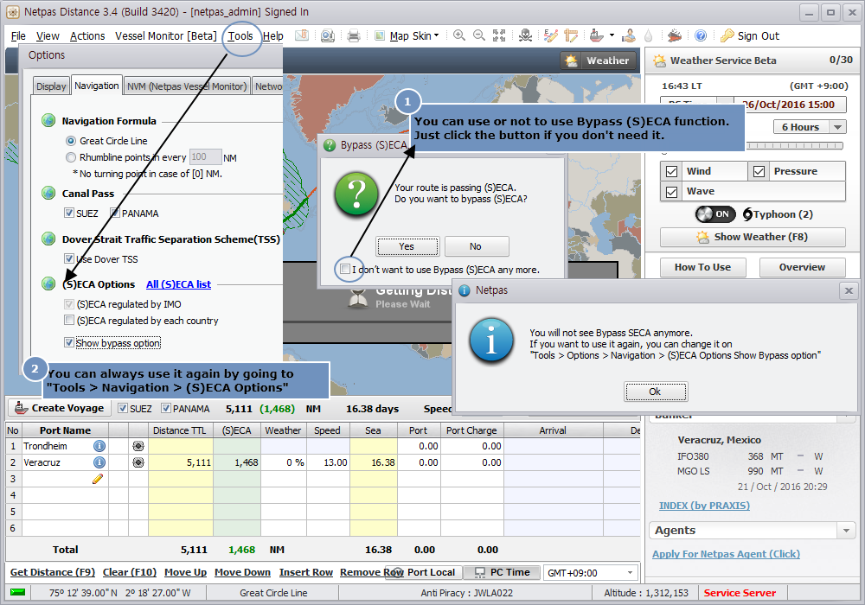This screenshot has width=865, height=605.
Task: Click the Rhumbline NM value field
Action: 205,157
